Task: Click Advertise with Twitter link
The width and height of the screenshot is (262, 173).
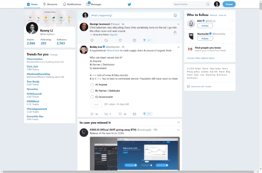Action: click(x=201, y=87)
